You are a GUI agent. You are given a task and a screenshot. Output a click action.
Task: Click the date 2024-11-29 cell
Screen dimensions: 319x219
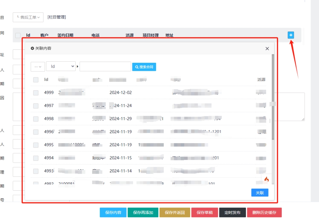tap(121, 119)
